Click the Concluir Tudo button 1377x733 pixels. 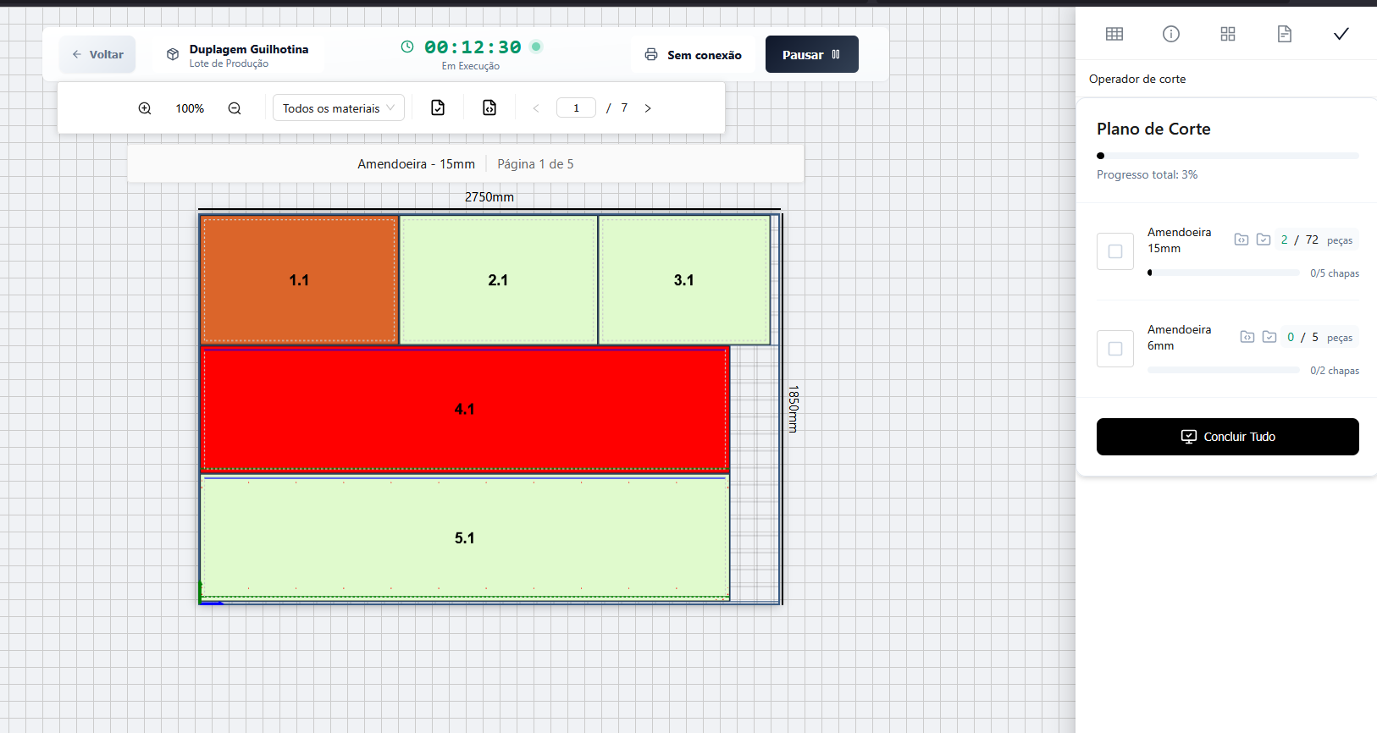point(1227,437)
